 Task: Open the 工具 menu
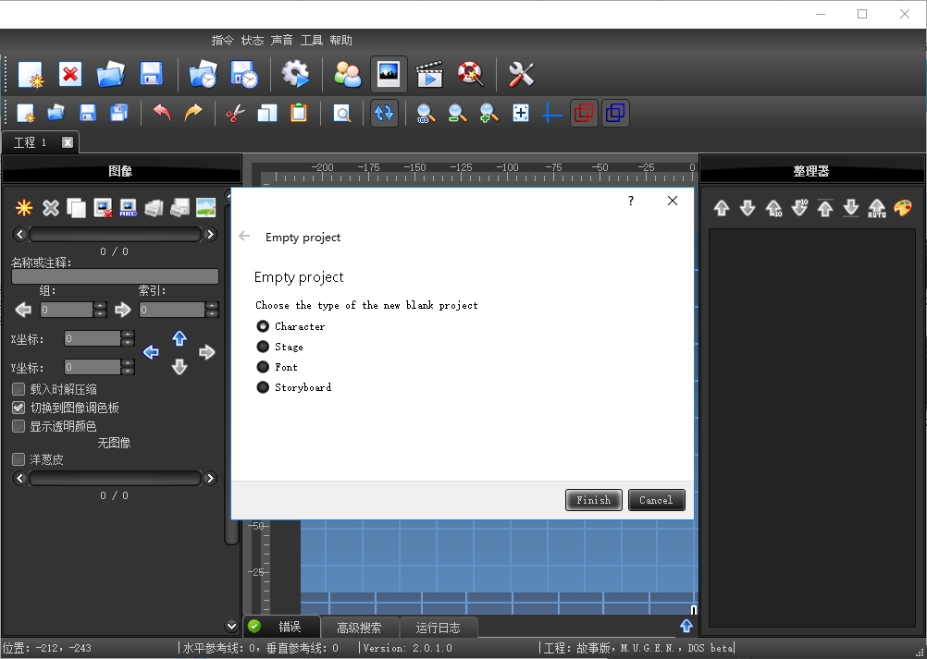coord(312,41)
